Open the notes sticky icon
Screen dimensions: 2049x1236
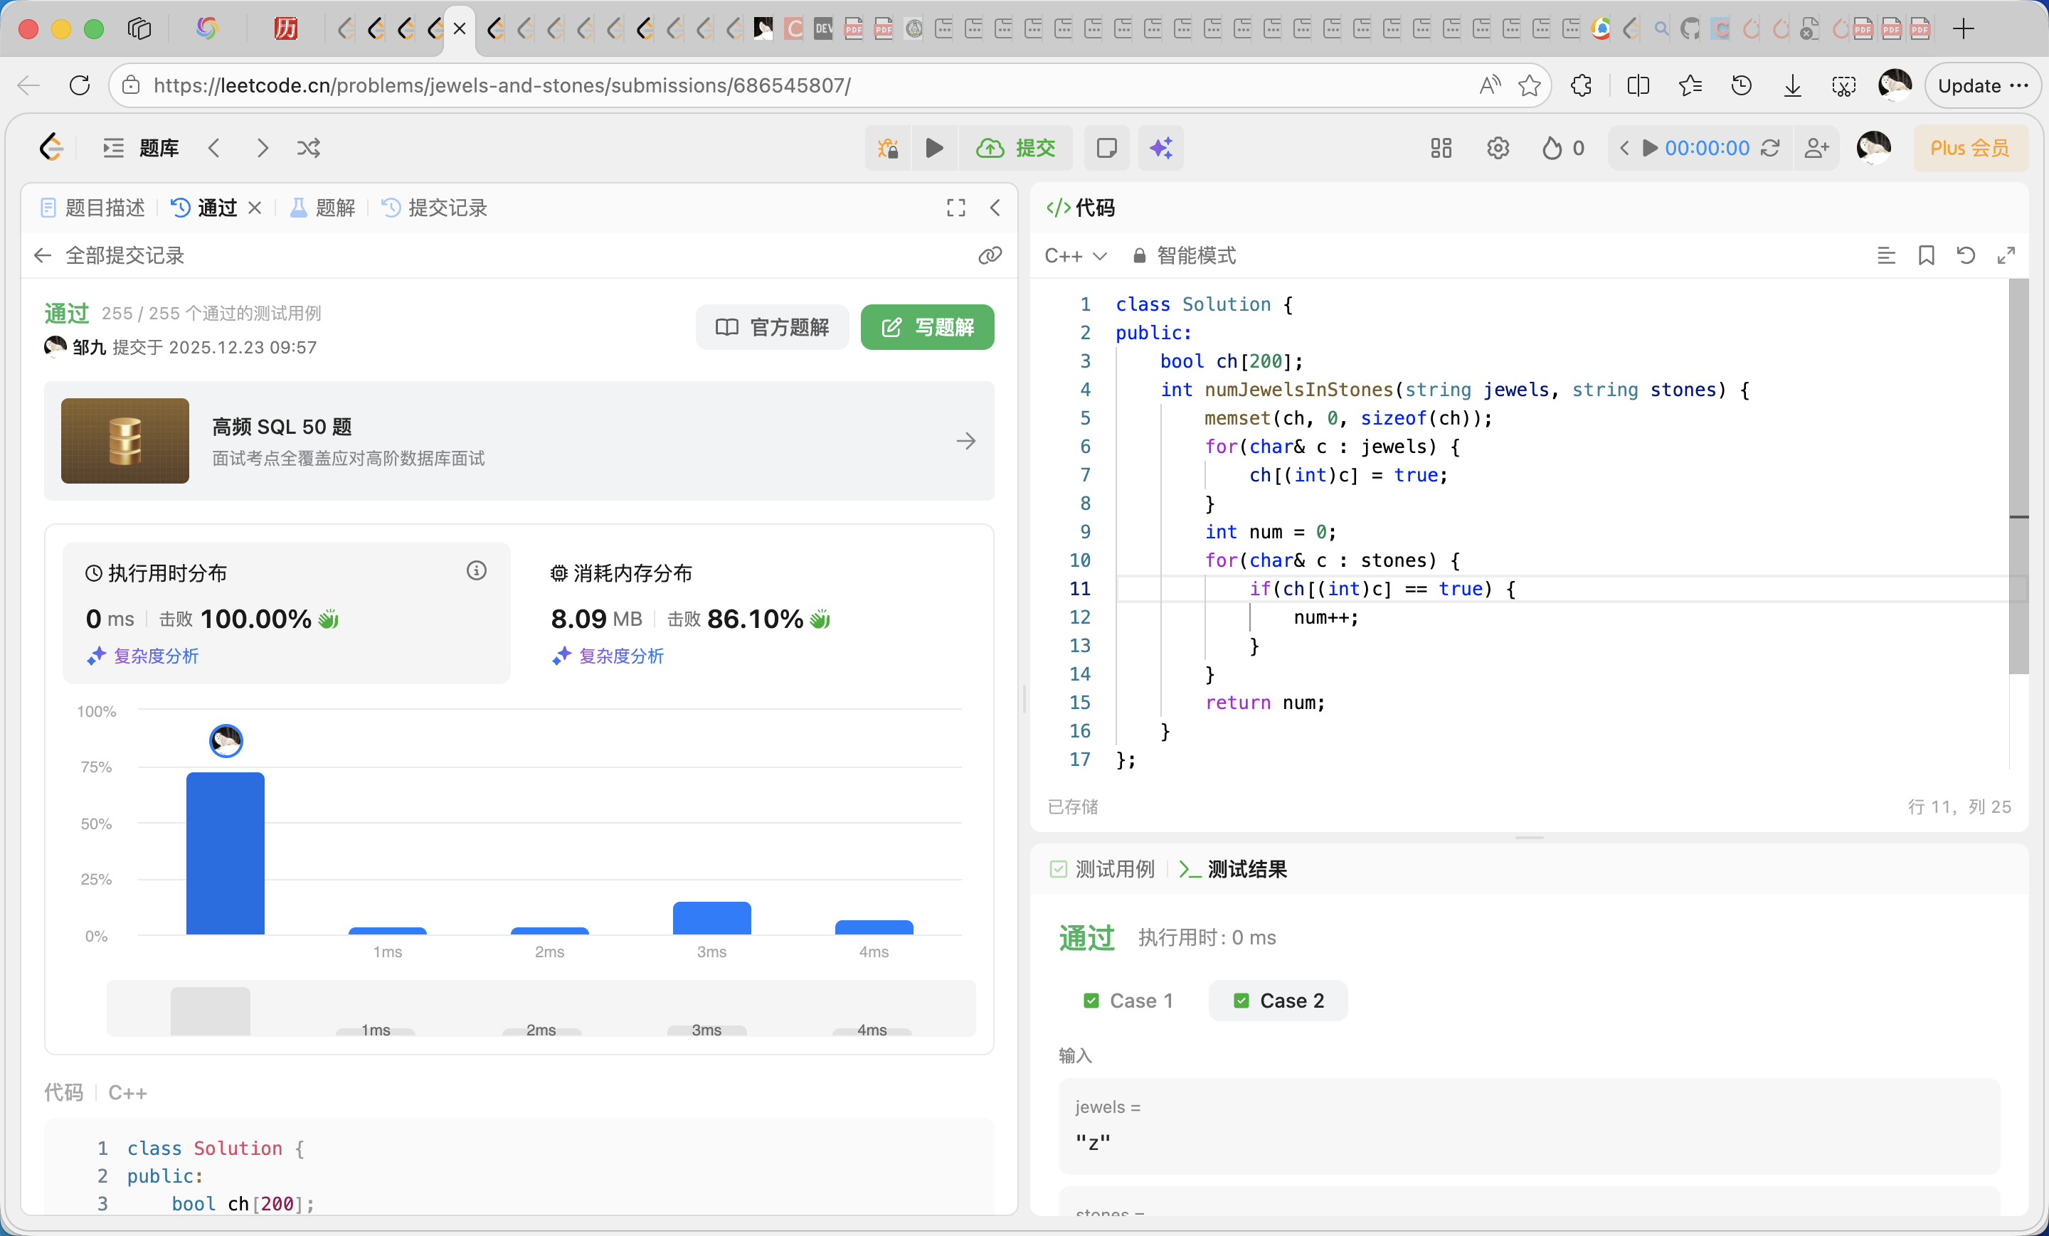1106,148
